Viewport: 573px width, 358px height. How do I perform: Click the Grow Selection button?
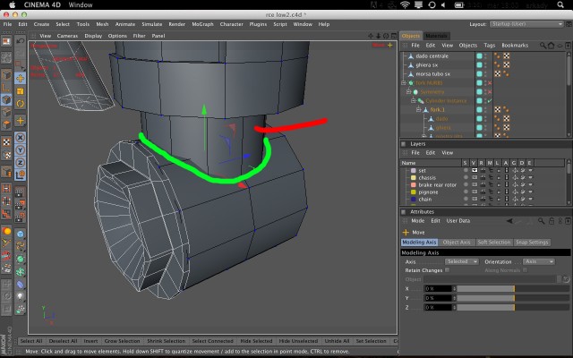click(x=122, y=341)
